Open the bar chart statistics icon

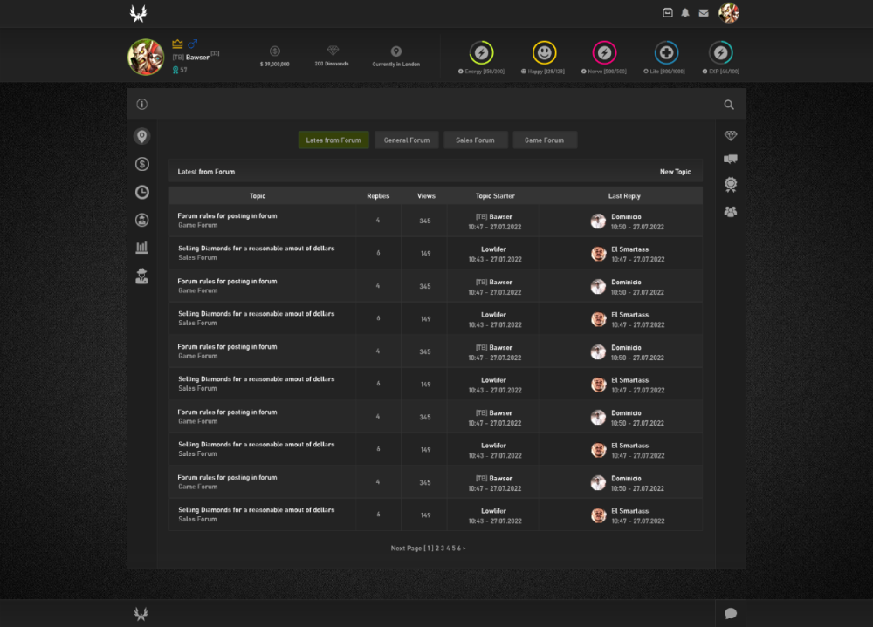tap(141, 248)
